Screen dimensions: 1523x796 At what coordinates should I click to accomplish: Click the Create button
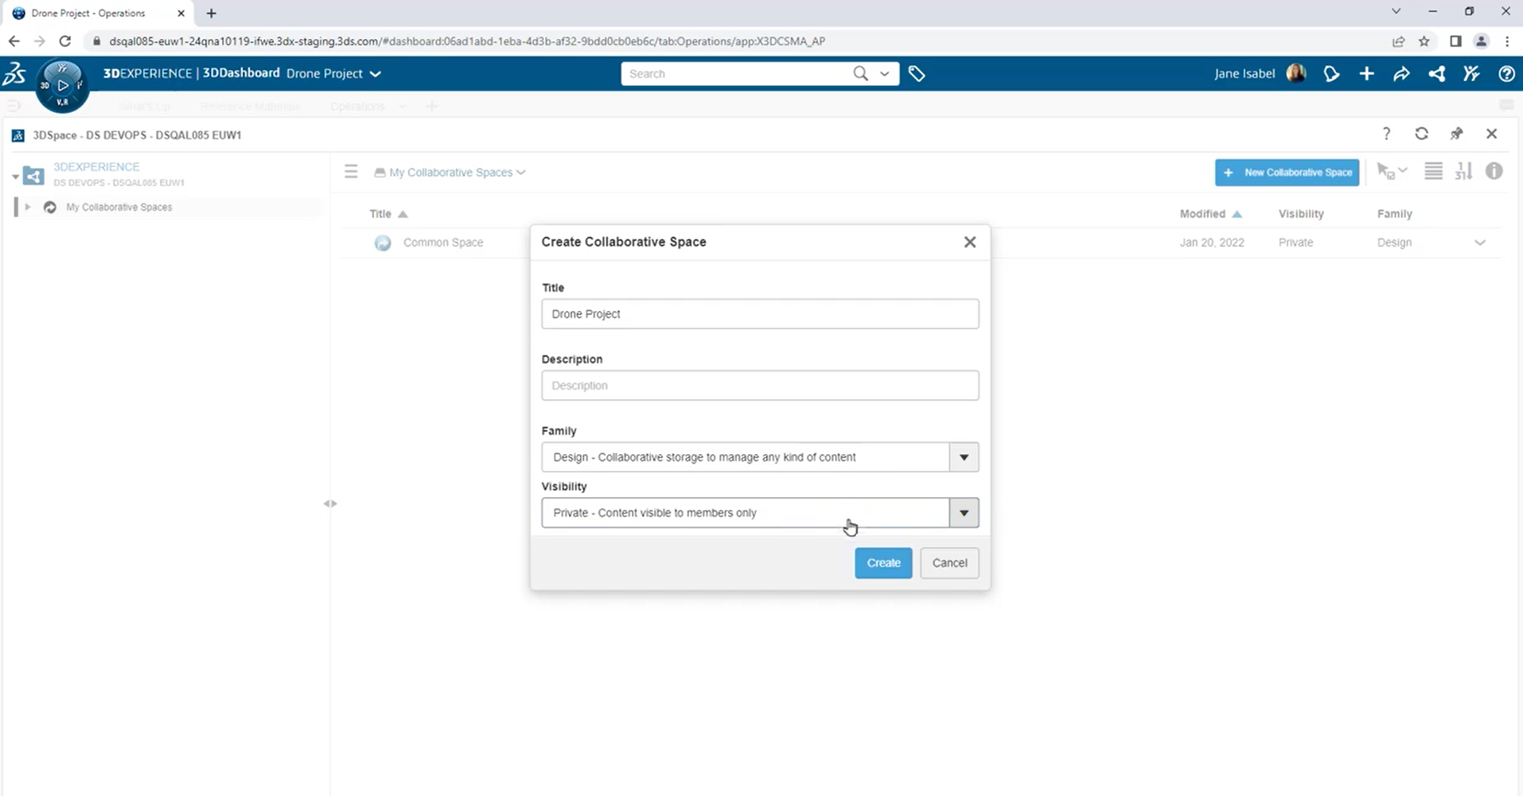(883, 563)
